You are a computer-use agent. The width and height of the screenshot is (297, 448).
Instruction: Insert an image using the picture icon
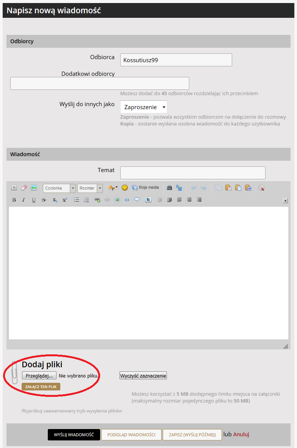[x=117, y=200]
